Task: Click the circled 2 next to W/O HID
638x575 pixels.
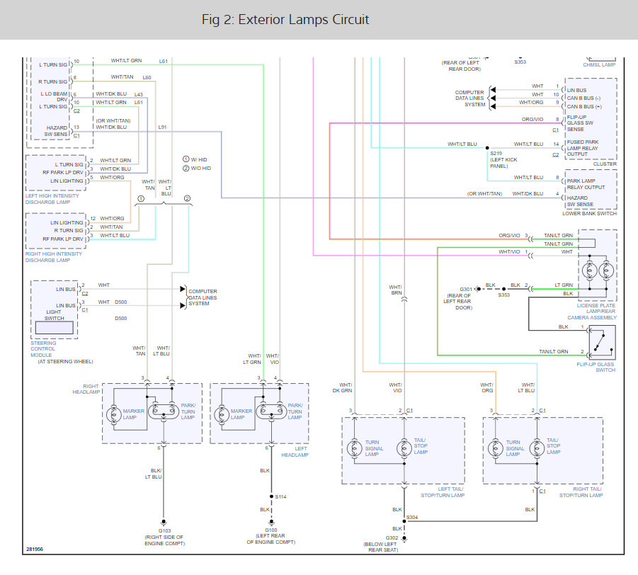Action: tap(186, 168)
